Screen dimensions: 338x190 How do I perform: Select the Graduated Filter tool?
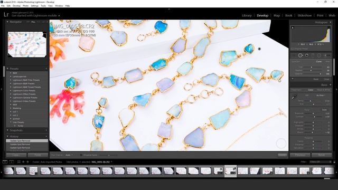click(x=313, y=55)
